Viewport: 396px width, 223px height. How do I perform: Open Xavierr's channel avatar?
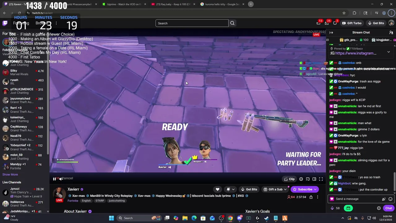59,194
